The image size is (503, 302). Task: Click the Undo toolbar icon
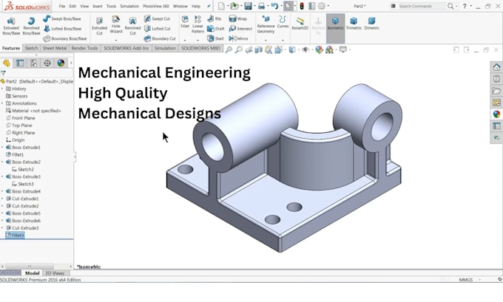click(x=274, y=6)
